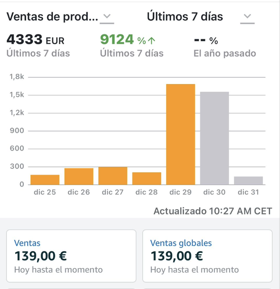Tap the Últimos 7 días period selector text
Viewport: 280px width, 289px height.
click(185, 17)
